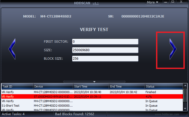
Task: Click the Start Time column header
Action: tap(91, 86)
